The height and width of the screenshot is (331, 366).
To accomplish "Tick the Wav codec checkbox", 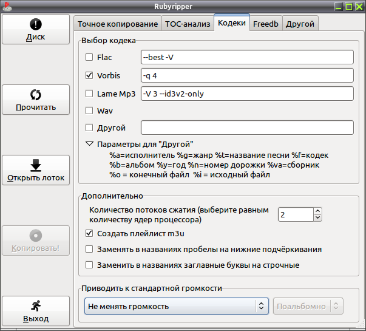I will pyautogui.click(x=89, y=111).
